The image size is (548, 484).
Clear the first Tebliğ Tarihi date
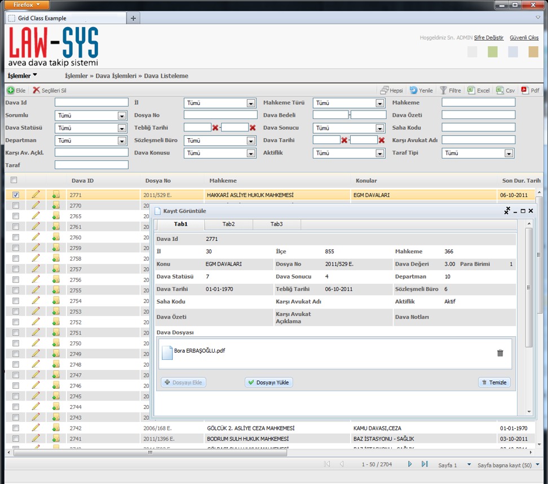[215, 128]
